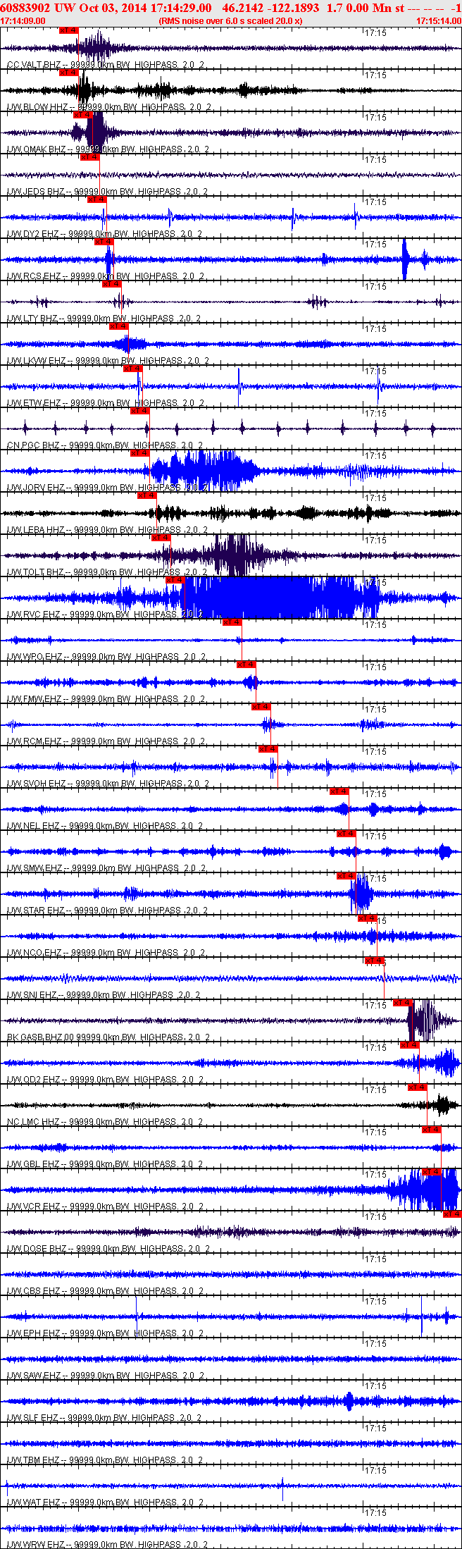462x1549 pixels.
Task: Click the 17:15 tick label on the UW.WRW trace
Action: 376,1513
